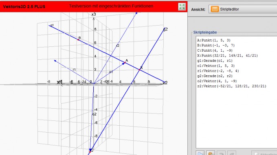Click the script line C:Punkt(4, 1, -9)
This screenshot has height=155, width=277.
[x=215, y=50]
